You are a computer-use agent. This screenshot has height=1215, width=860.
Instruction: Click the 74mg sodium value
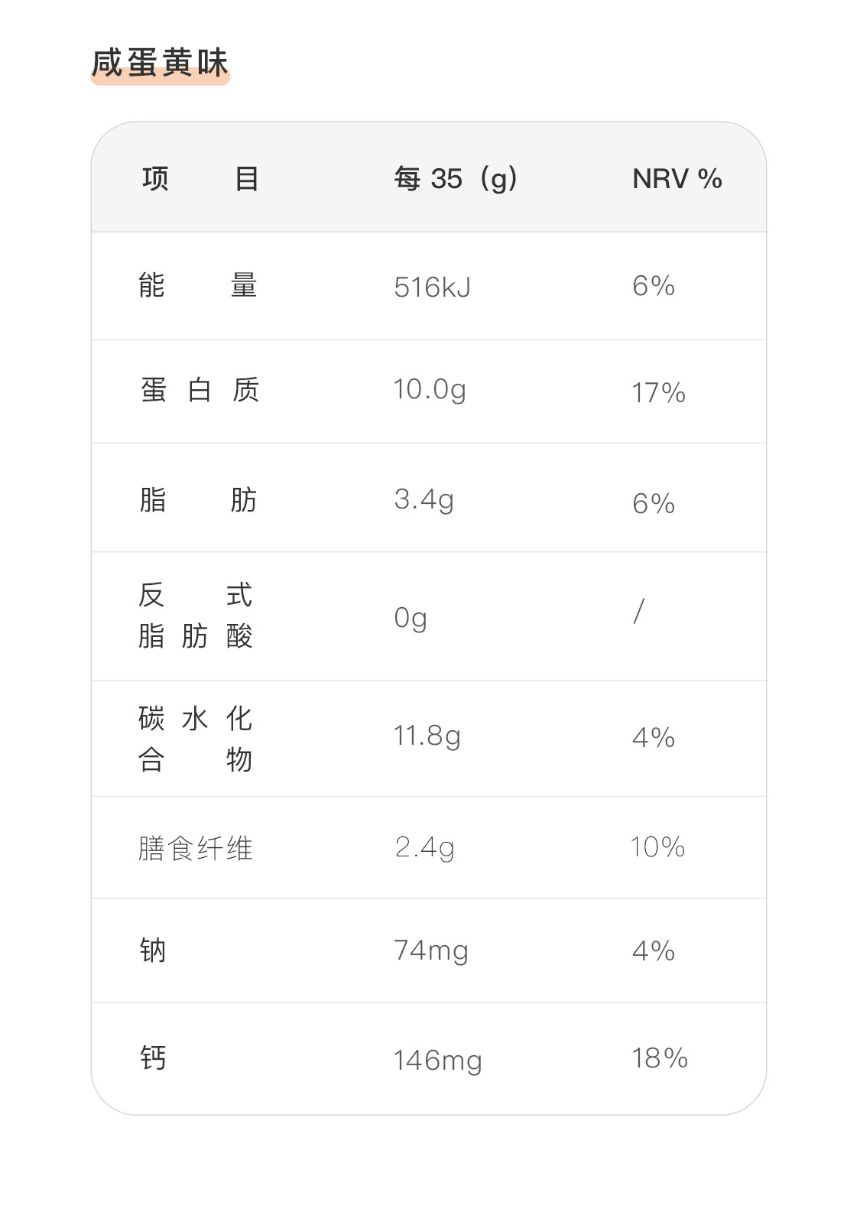(431, 951)
